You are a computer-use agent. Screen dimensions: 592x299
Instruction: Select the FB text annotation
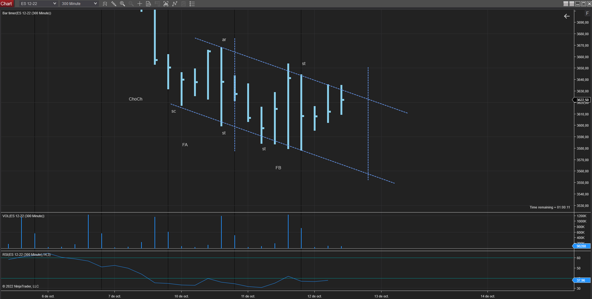(278, 168)
